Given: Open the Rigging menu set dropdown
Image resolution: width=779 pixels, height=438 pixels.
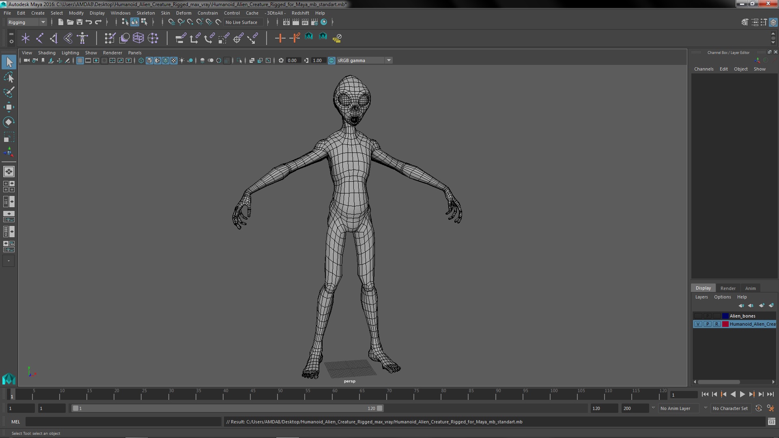Looking at the screenshot, I should pos(27,22).
